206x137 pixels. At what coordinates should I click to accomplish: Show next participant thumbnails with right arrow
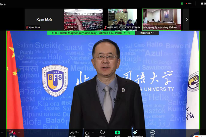point(186,19)
